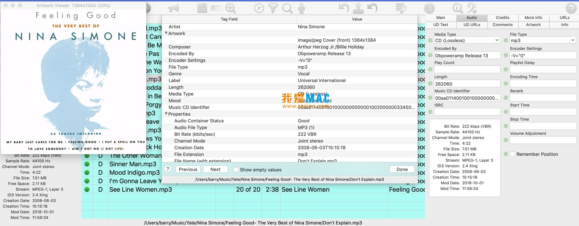Select the Label row Universal International
This screenshot has width=579, height=226.
[x=289, y=80]
